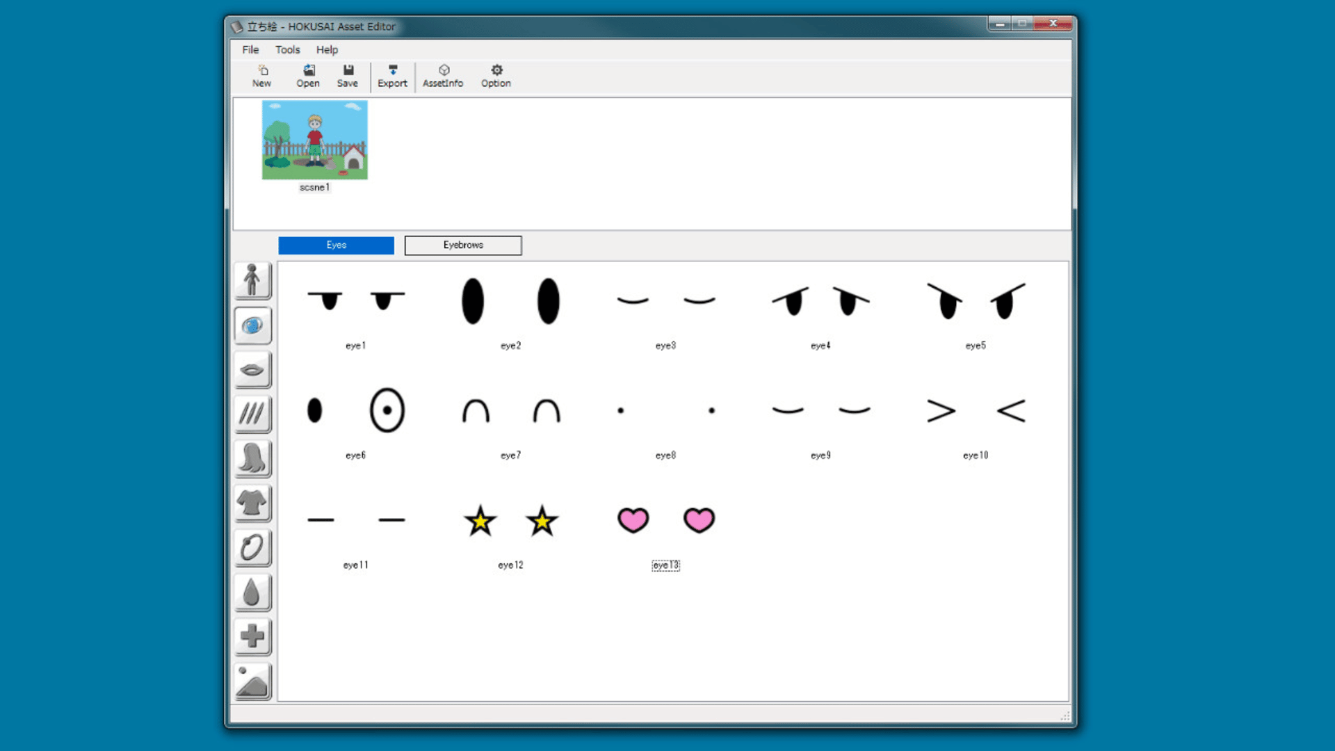Open the File menu

click(250, 49)
